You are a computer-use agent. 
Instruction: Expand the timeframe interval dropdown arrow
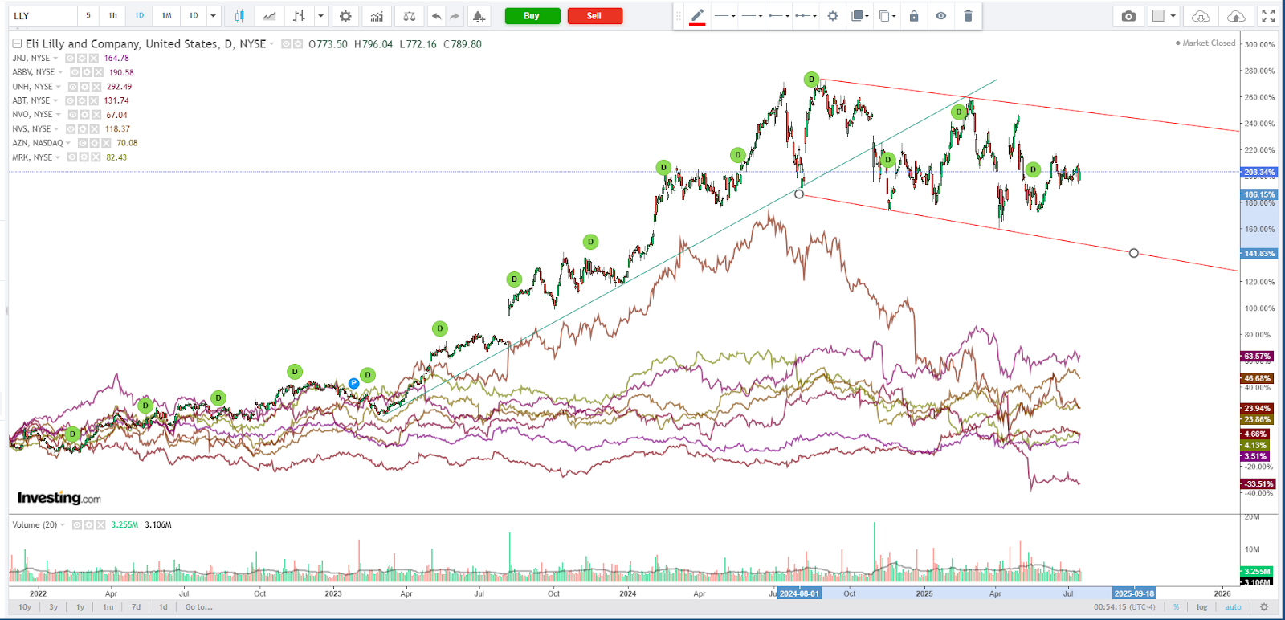[213, 15]
